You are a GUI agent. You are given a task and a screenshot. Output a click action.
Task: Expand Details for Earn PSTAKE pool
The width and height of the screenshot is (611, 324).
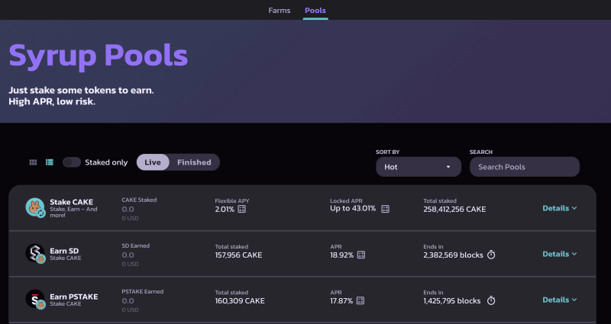560,300
